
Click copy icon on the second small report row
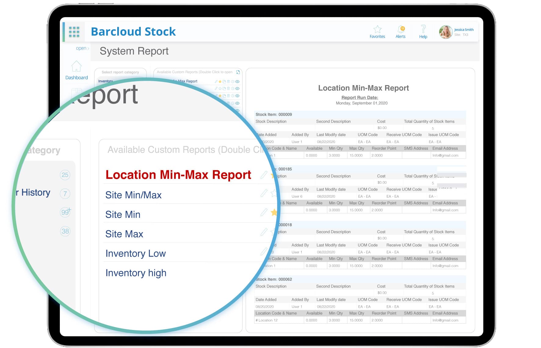[224, 88]
